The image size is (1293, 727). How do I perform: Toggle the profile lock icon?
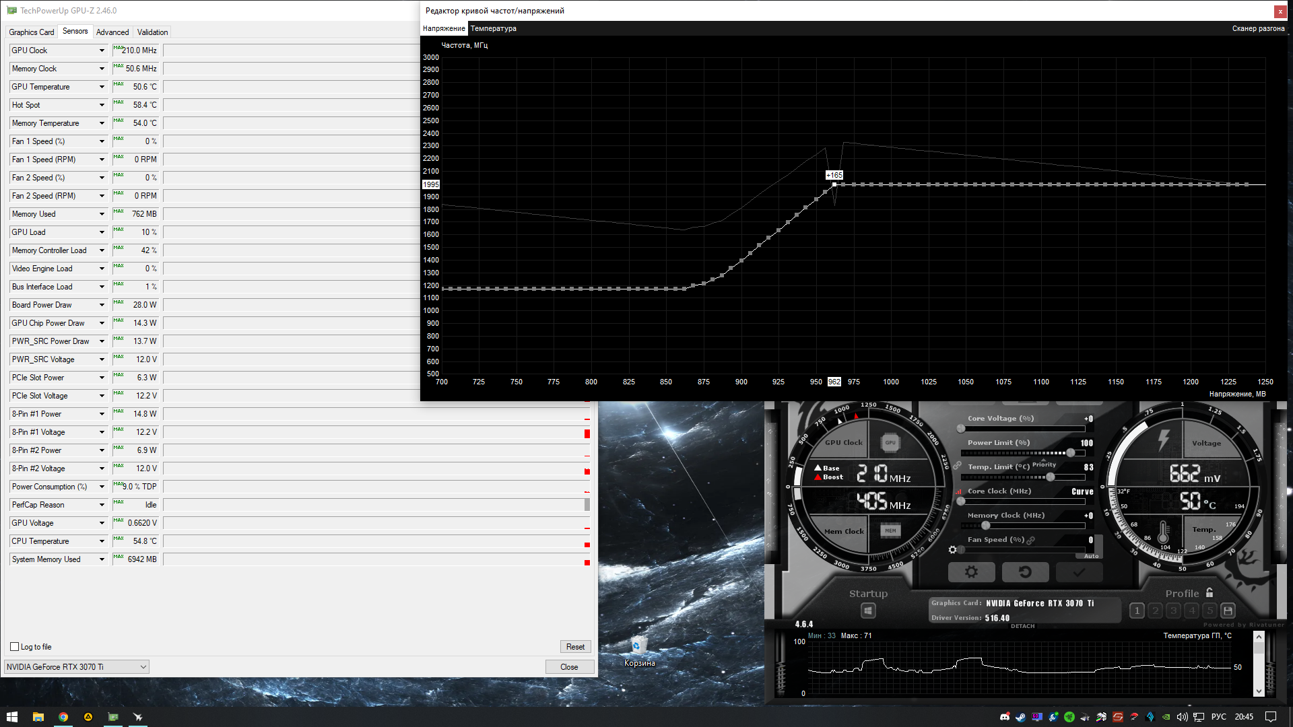point(1209,593)
